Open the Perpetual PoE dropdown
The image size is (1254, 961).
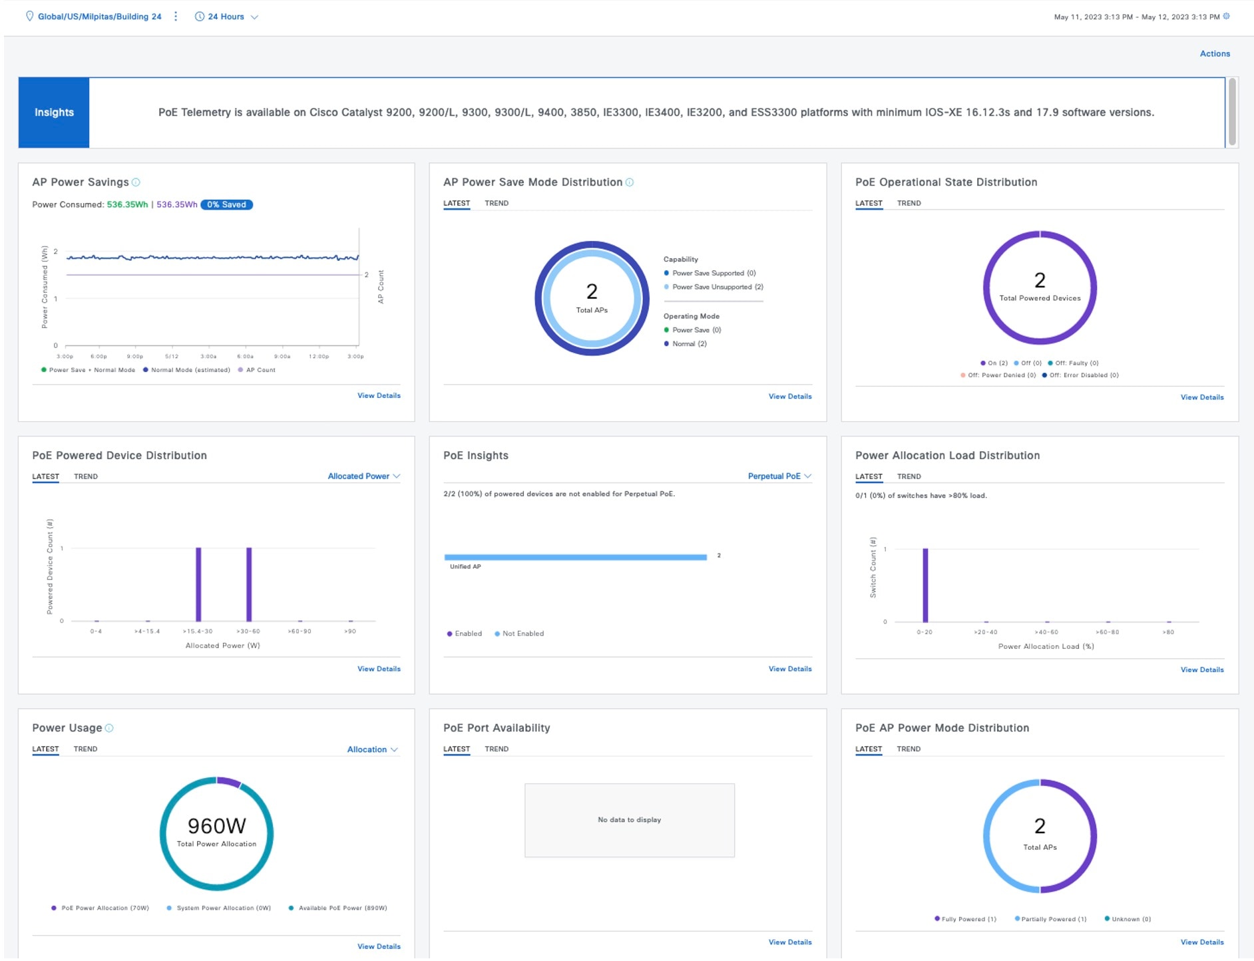(x=779, y=477)
